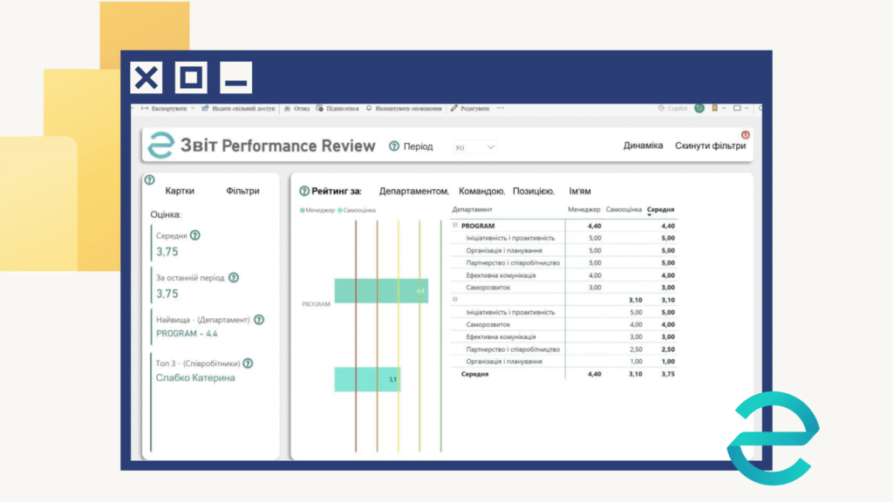893x502 pixels.
Task: Click the help icon above Картки tab
Action: tap(149, 180)
